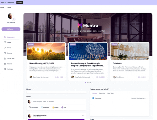Click Tim Böhmer's avatar on Cafeteria card
Viewport: 157px width, 120px height.
coord(114,77)
